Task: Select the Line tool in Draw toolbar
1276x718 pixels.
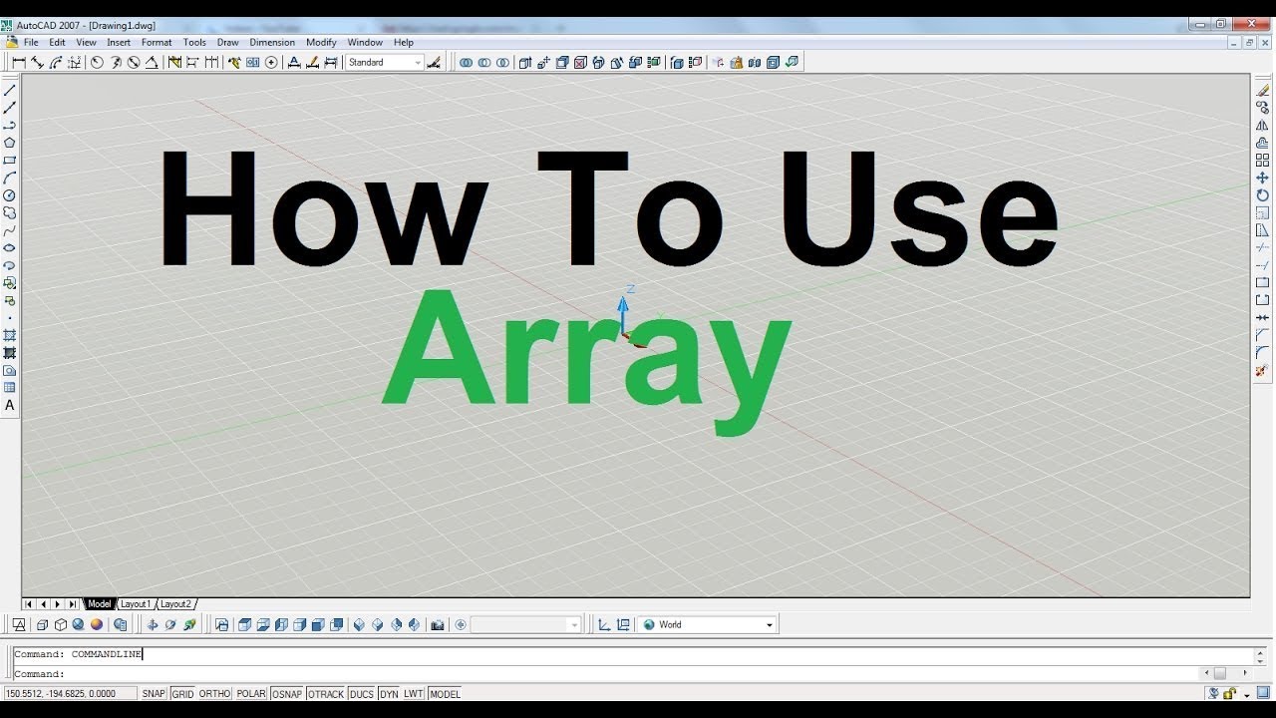Action: point(10,90)
